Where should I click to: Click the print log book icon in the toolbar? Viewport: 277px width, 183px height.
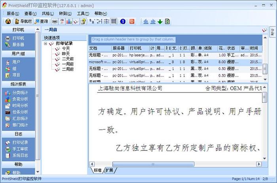click(76, 21)
